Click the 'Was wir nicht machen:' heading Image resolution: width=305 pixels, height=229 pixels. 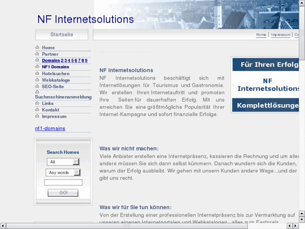[129, 148]
